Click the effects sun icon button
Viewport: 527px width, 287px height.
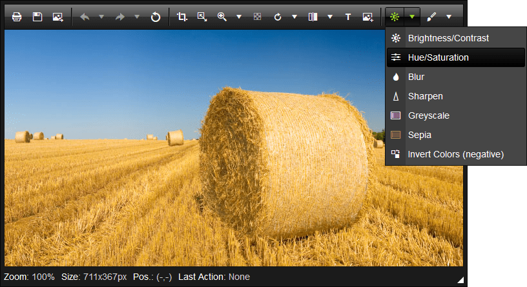[394, 17]
